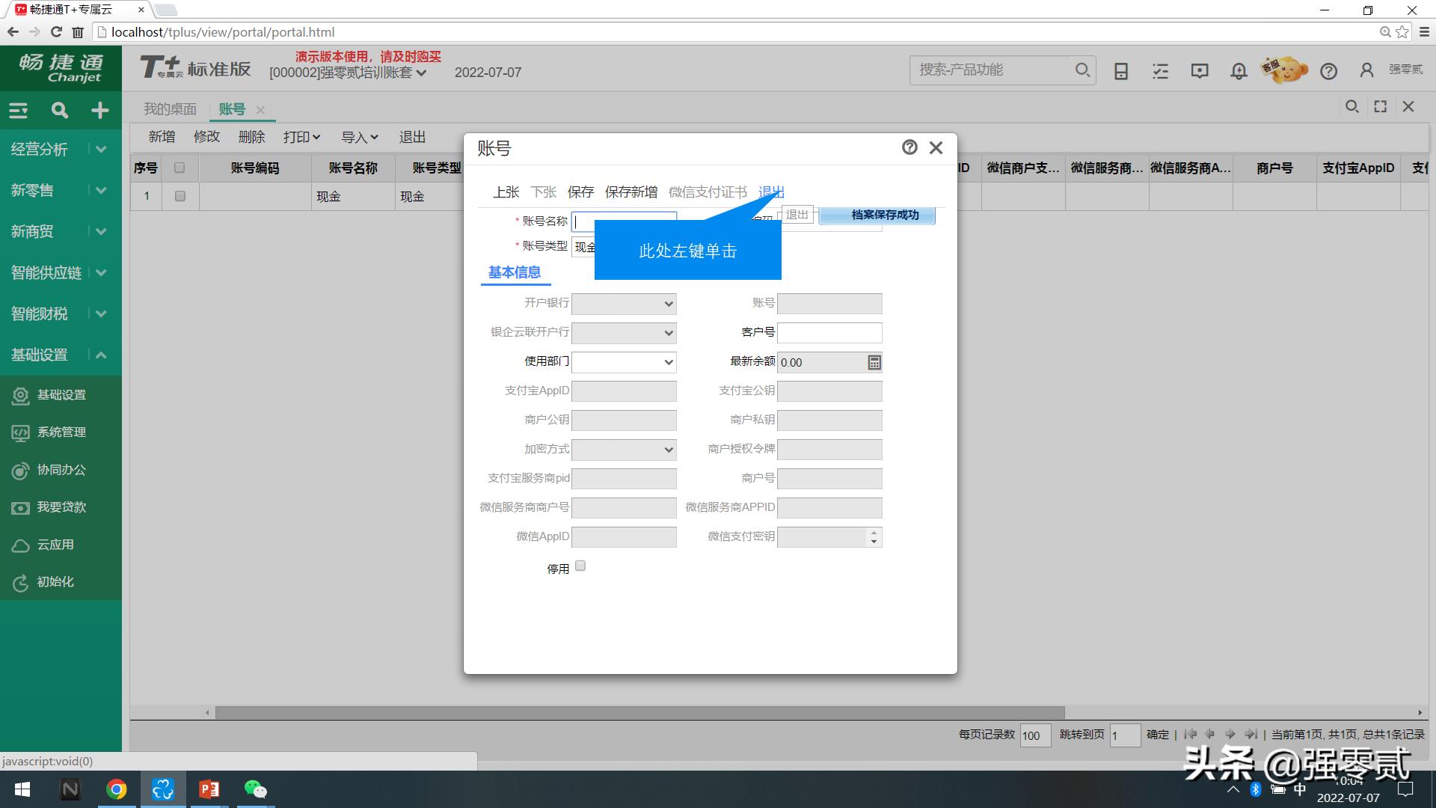Open the 开户银行 dropdown
This screenshot has height=808, width=1436.
tap(624, 304)
